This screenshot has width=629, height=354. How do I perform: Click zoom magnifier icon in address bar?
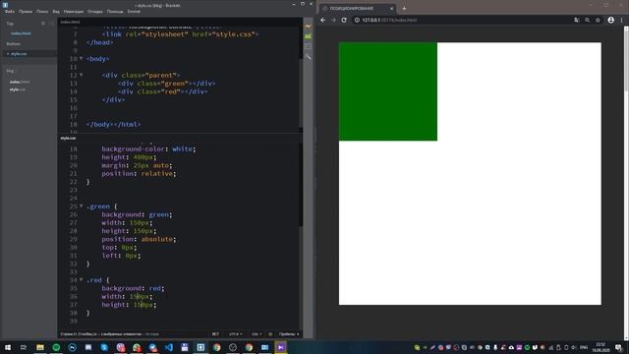click(587, 20)
